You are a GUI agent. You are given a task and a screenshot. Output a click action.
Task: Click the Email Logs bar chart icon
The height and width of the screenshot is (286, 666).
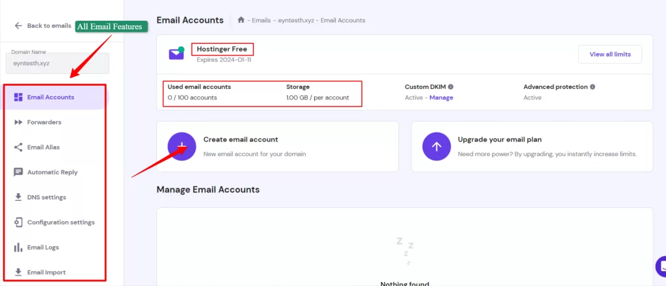[x=18, y=248]
